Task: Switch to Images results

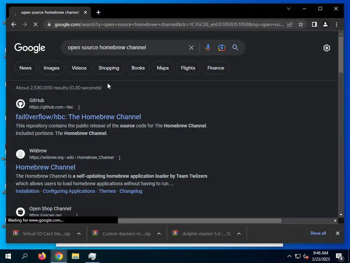Action: pos(52,68)
